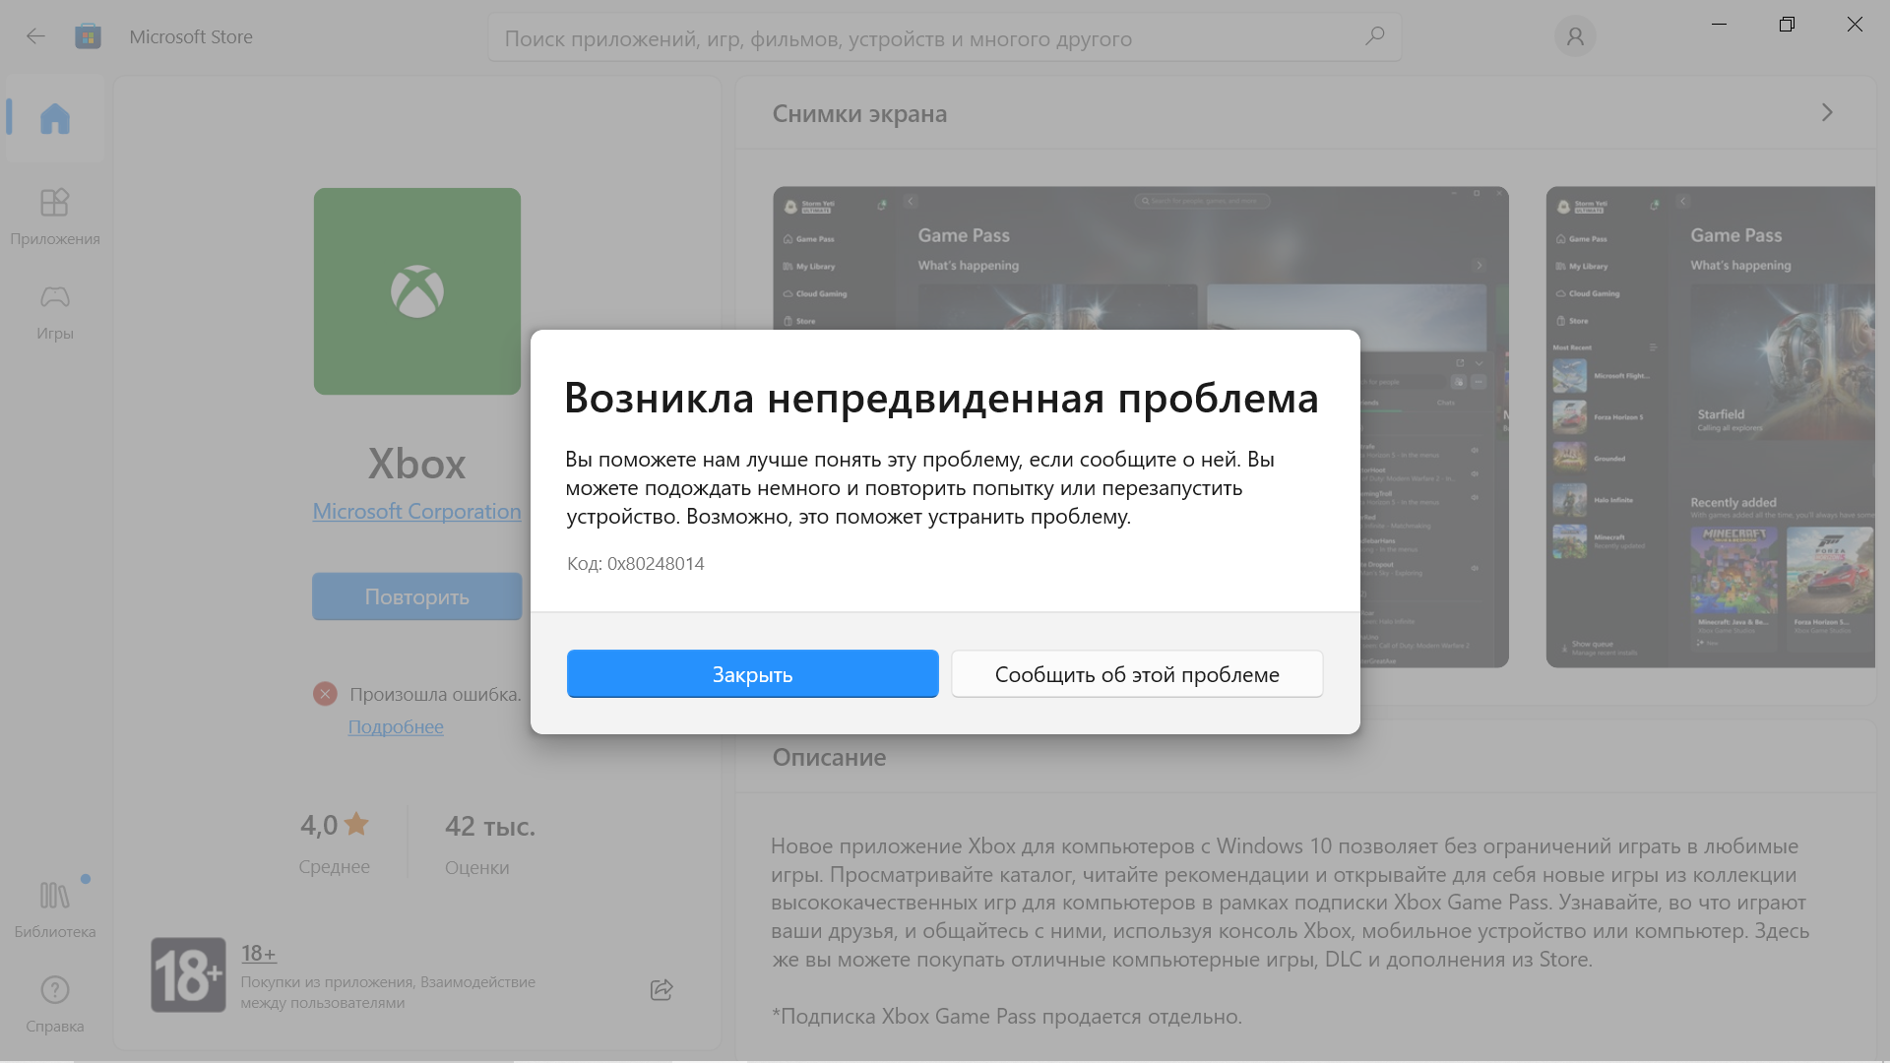
Task: Click the back arrow icon
Action: (x=35, y=36)
